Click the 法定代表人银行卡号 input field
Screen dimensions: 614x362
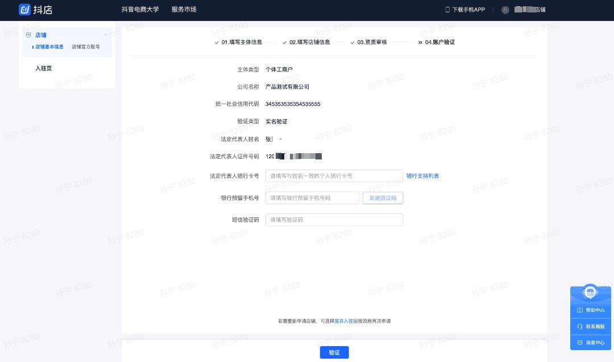pos(334,176)
